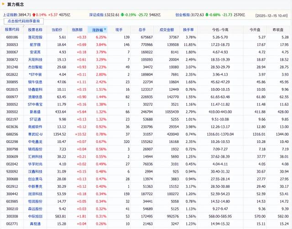
Task: Open the 森远股份 stock link
Action: coord(35,209)
